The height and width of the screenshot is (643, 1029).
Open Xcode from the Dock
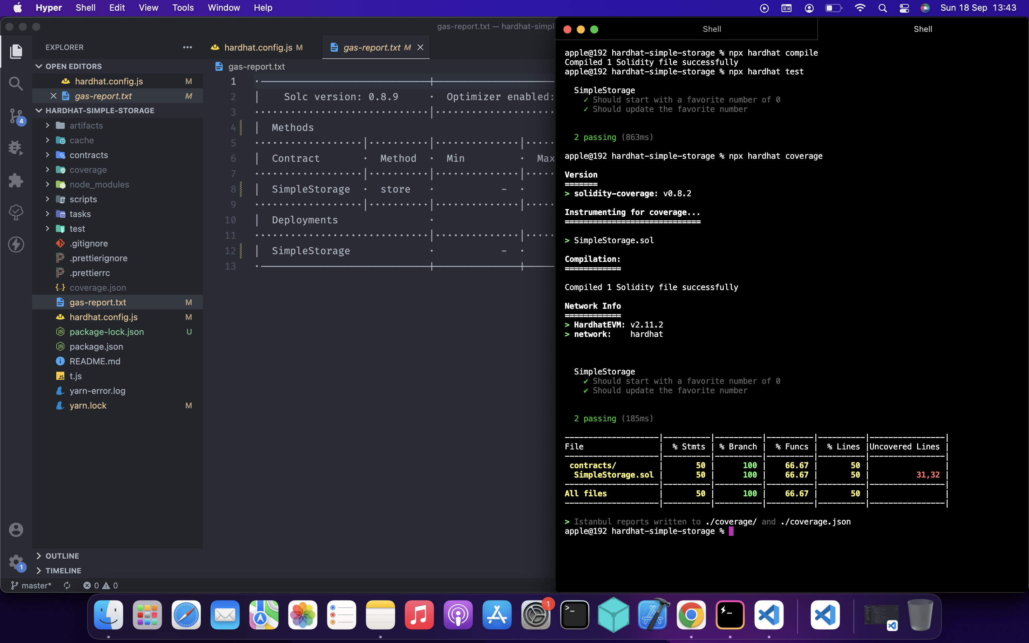click(652, 615)
